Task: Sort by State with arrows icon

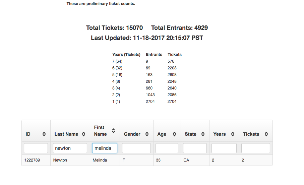Action: (x=203, y=134)
